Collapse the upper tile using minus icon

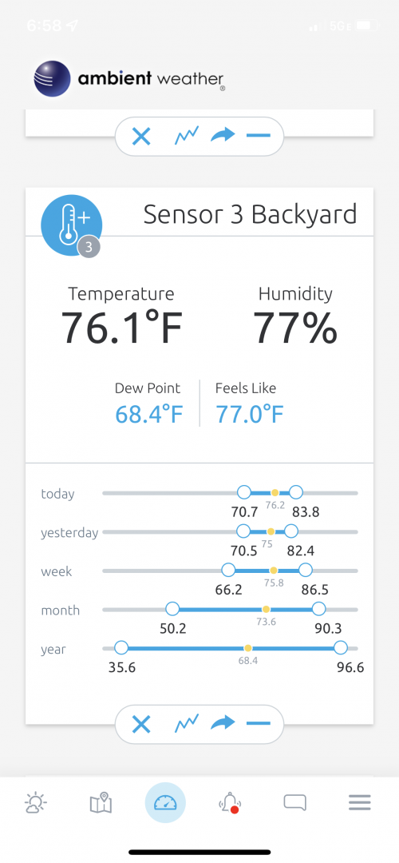pyautogui.click(x=259, y=135)
